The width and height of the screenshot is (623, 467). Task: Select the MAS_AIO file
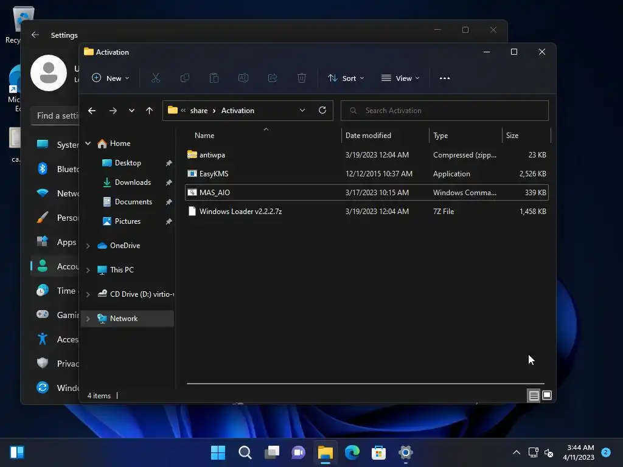tap(367, 193)
